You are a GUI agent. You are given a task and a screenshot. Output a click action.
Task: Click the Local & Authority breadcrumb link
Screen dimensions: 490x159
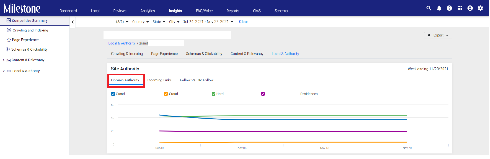[x=122, y=43]
